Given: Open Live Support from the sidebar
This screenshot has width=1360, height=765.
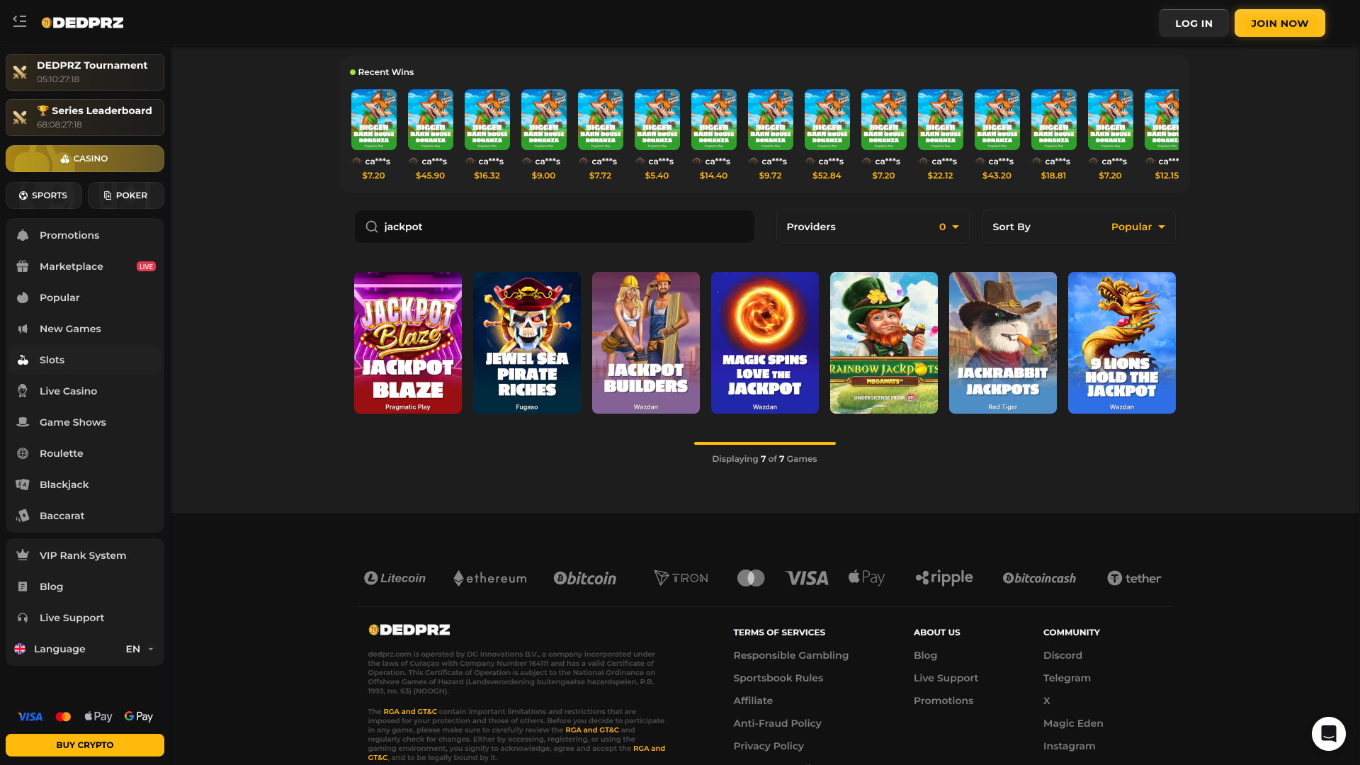Looking at the screenshot, I should click(x=71, y=618).
